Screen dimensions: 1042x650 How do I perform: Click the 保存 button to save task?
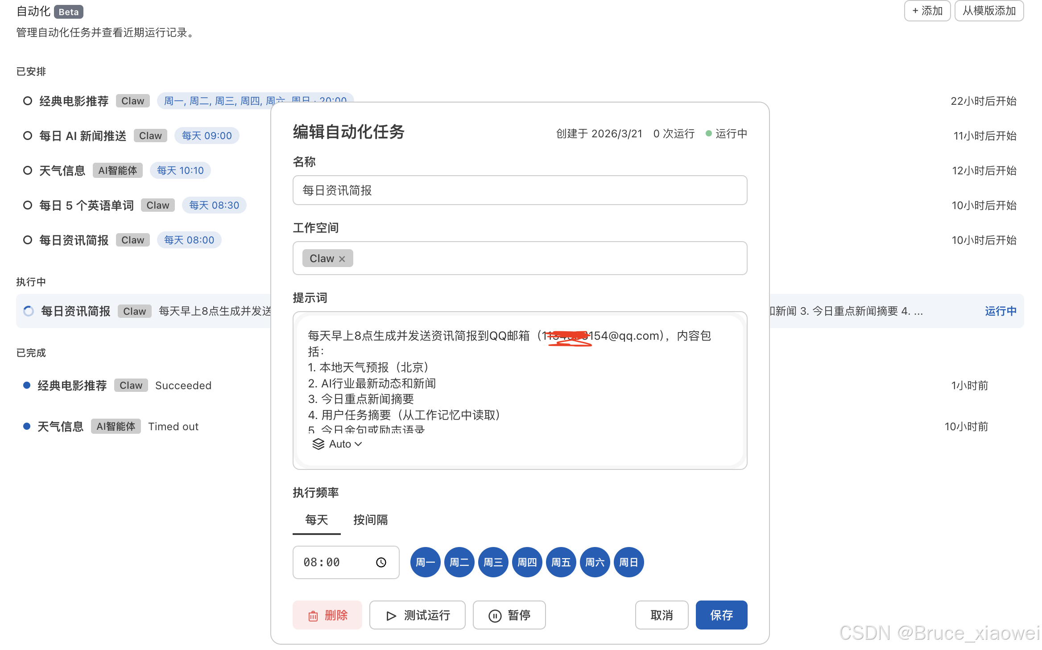[721, 615]
